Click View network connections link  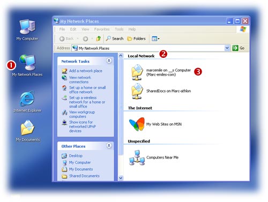(x=80, y=80)
